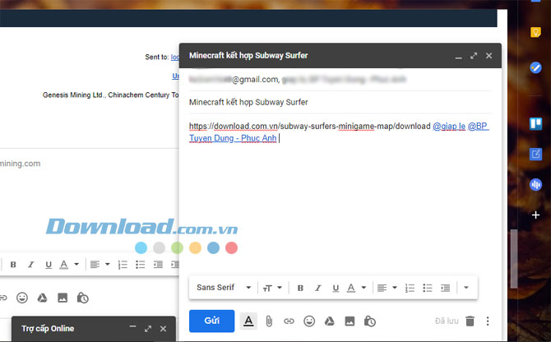Viewport: 551px width, 342px height.
Task: Indent less in background reply toolbar
Action: point(158,265)
